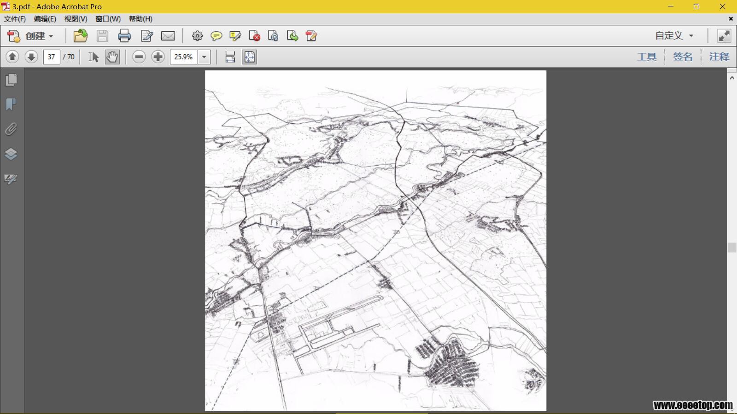Click the Open file folder icon
The width and height of the screenshot is (737, 414).
click(x=80, y=36)
